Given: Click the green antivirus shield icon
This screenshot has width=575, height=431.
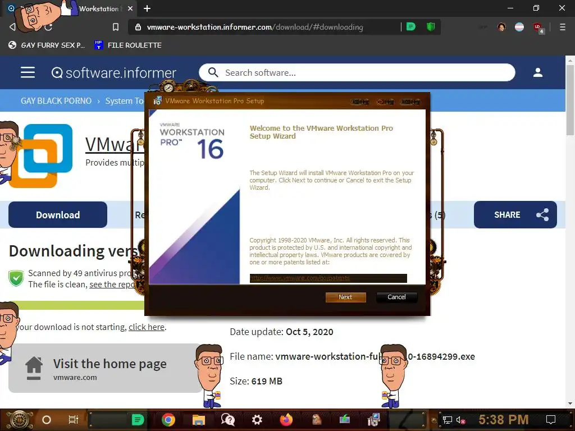Looking at the screenshot, I should coord(16,278).
